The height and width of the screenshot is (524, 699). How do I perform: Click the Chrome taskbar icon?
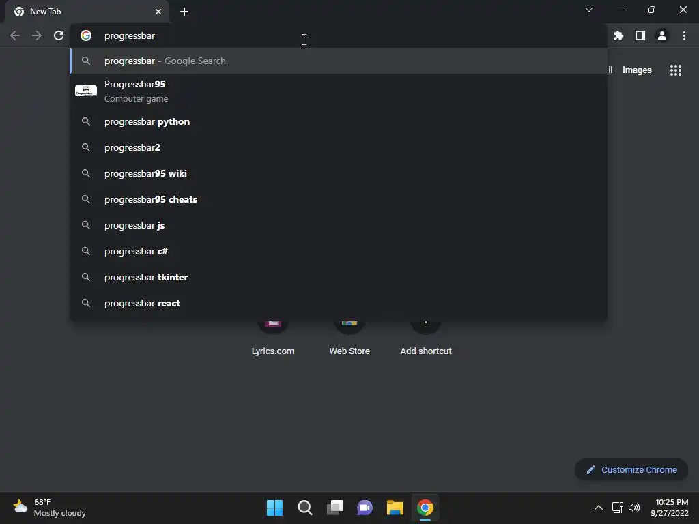point(425,508)
